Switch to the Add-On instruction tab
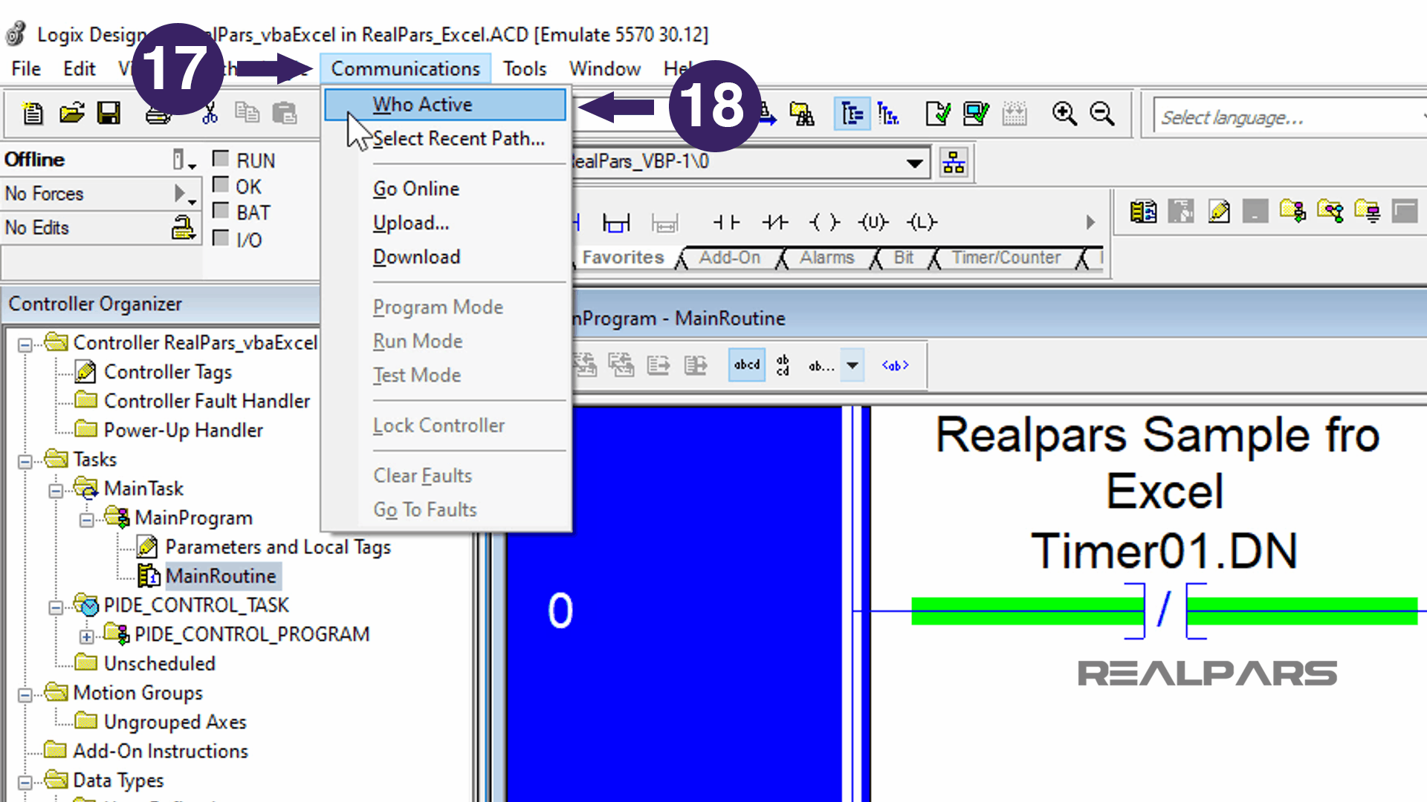 pos(730,258)
